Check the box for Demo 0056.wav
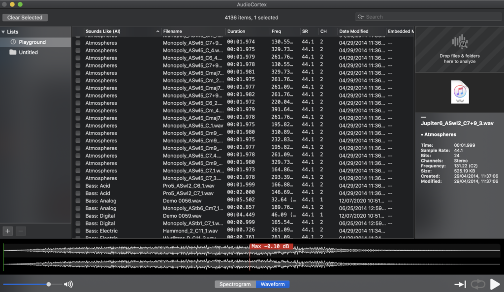This screenshot has height=292, width=504. tap(78, 201)
